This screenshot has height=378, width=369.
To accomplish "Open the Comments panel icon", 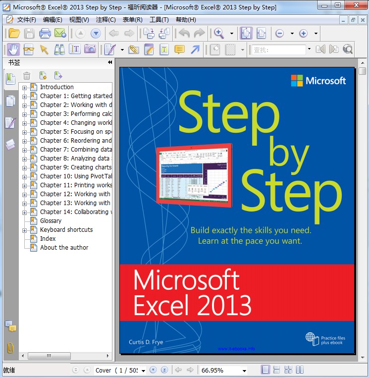I will coord(10,326).
